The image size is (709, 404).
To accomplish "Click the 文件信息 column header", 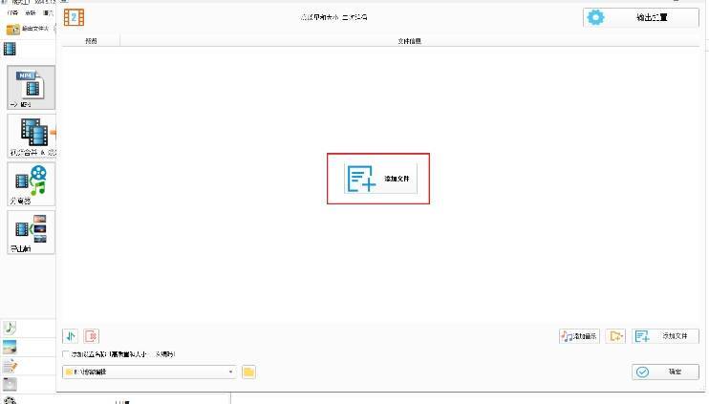I will [x=410, y=41].
